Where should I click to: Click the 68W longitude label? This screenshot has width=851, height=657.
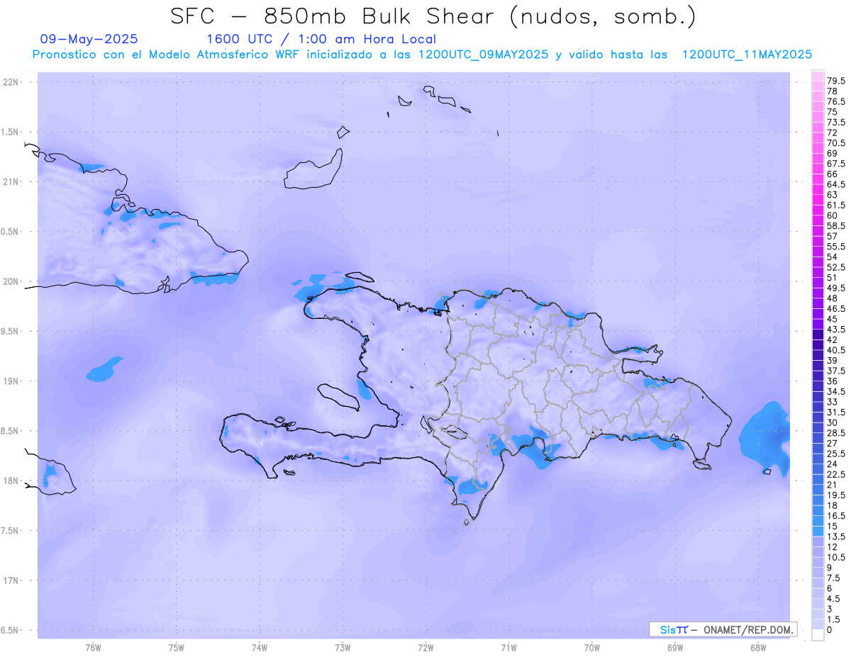click(x=758, y=648)
